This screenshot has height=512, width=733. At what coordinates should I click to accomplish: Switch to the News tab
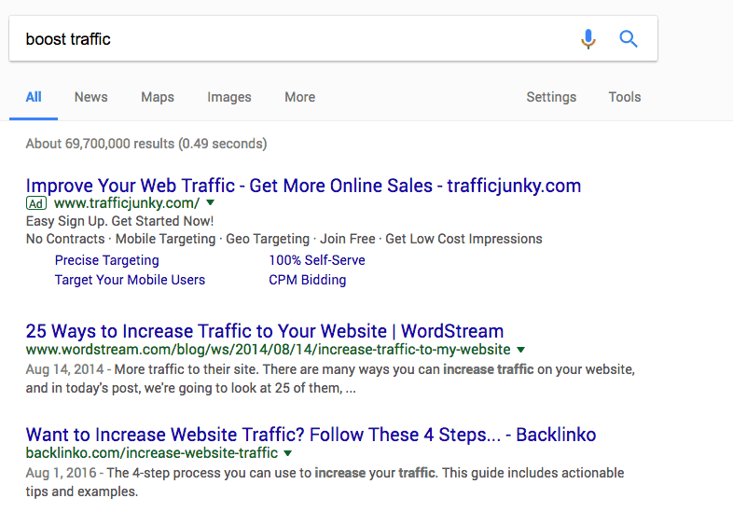(x=91, y=97)
